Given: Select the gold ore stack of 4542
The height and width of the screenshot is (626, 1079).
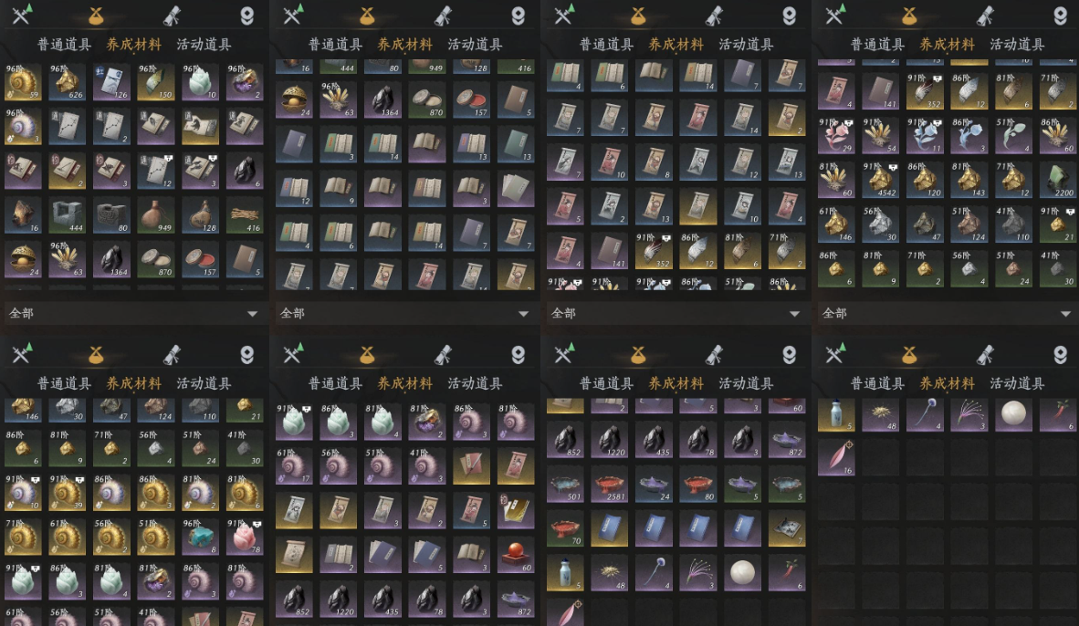Looking at the screenshot, I should point(880,181).
